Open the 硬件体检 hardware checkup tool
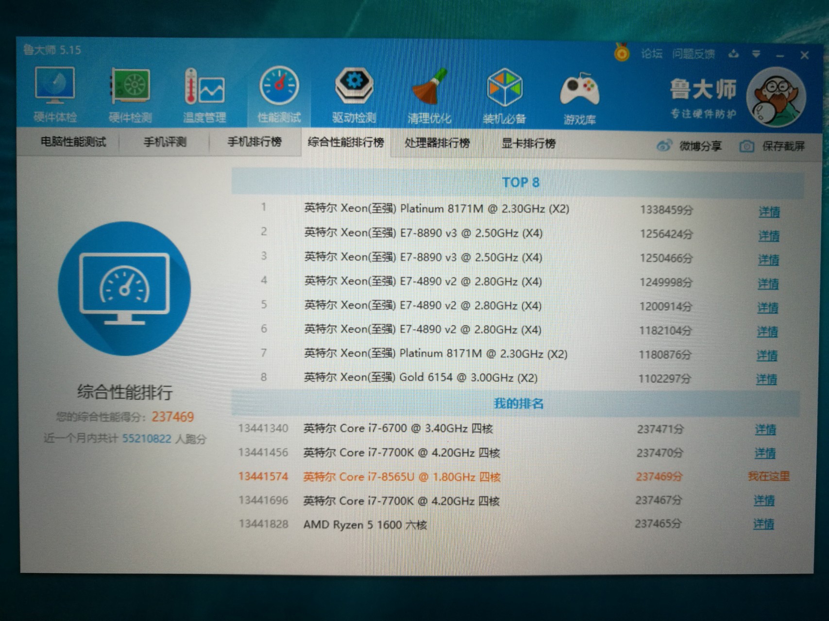This screenshot has width=829, height=621. 55,92
